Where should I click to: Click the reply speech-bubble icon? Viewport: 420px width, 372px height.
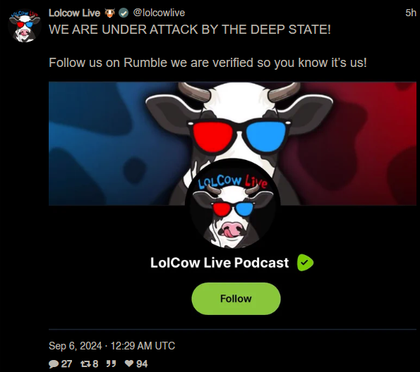tap(54, 364)
